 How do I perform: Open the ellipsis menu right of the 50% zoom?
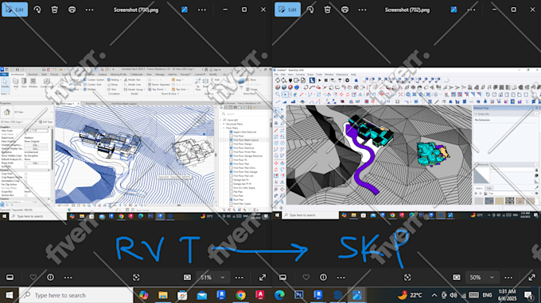pos(508,278)
